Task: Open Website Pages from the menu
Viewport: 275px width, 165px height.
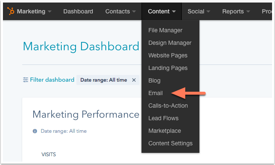Action: click(x=168, y=55)
